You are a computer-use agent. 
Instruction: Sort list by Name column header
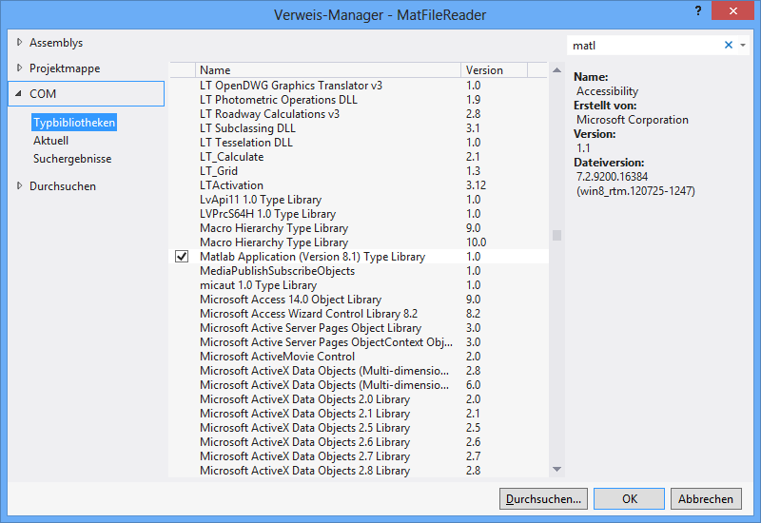click(x=328, y=70)
